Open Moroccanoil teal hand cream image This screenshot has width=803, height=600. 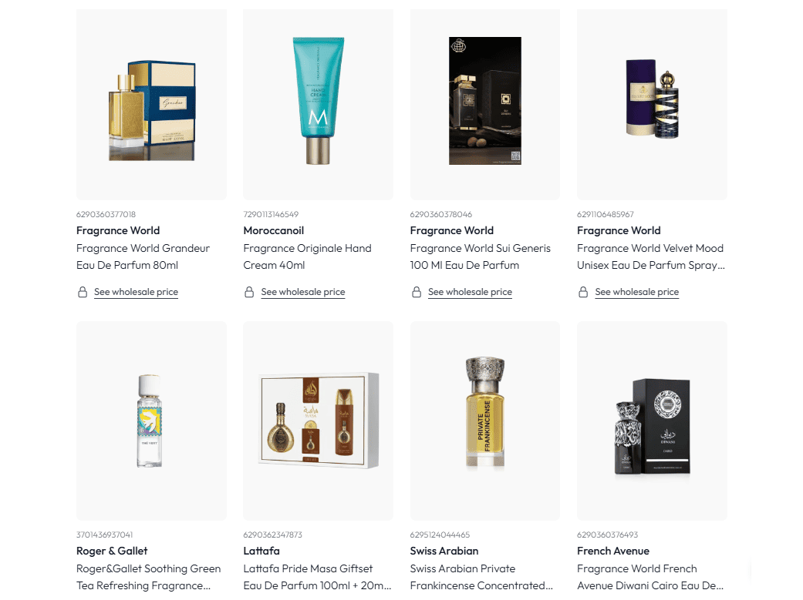tap(319, 104)
